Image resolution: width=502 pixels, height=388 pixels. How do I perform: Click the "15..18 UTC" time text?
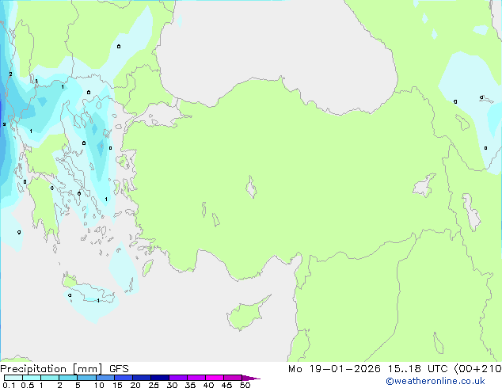tap(417, 369)
